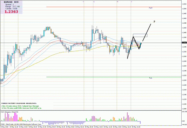Click the RgH label on the upper range line
Image resolution: width=187 pixels, height=128 pixels.
click(x=150, y=8)
